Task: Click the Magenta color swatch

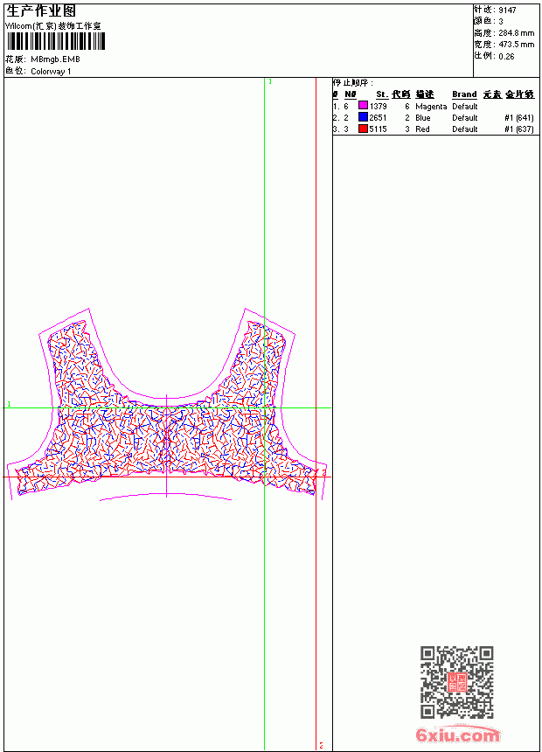Action: 363,106
